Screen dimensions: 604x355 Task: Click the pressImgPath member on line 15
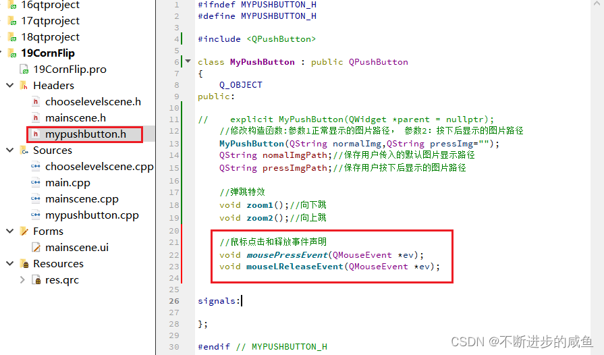pos(294,168)
